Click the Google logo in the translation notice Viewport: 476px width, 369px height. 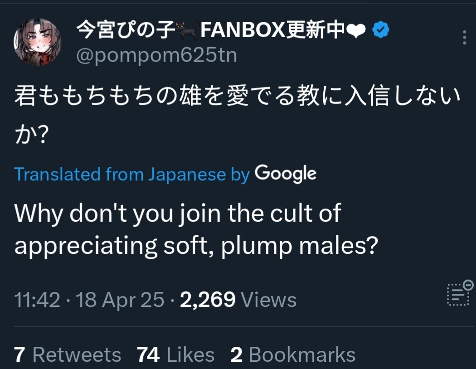click(285, 174)
